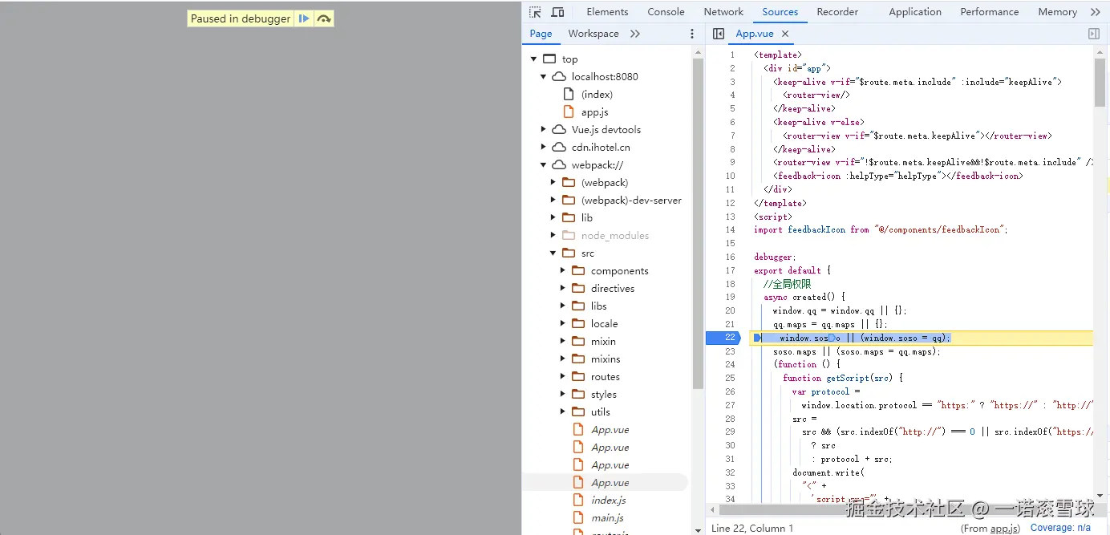Open the app.js file in tree
Image resolution: width=1110 pixels, height=535 pixels.
(x=594, y=112)
